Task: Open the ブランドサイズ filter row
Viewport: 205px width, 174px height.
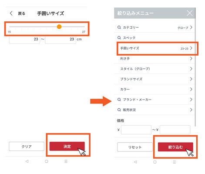Action: coord(155,79)
